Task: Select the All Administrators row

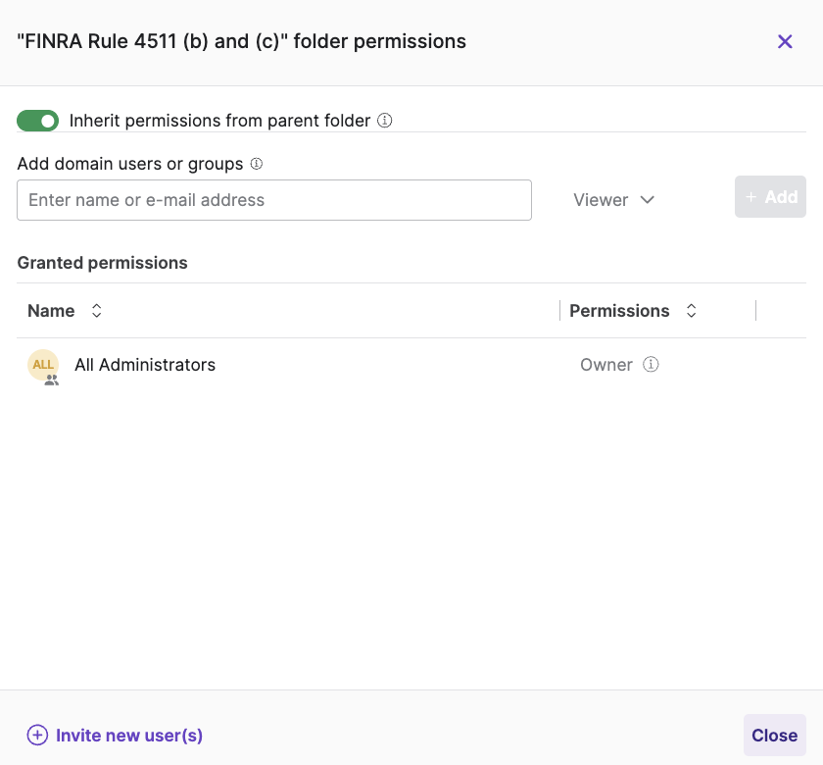Action: (411, 365)
